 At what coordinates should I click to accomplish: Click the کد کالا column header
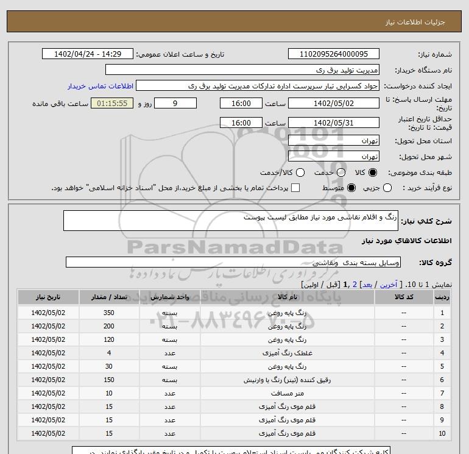click(x=404, y=297)
